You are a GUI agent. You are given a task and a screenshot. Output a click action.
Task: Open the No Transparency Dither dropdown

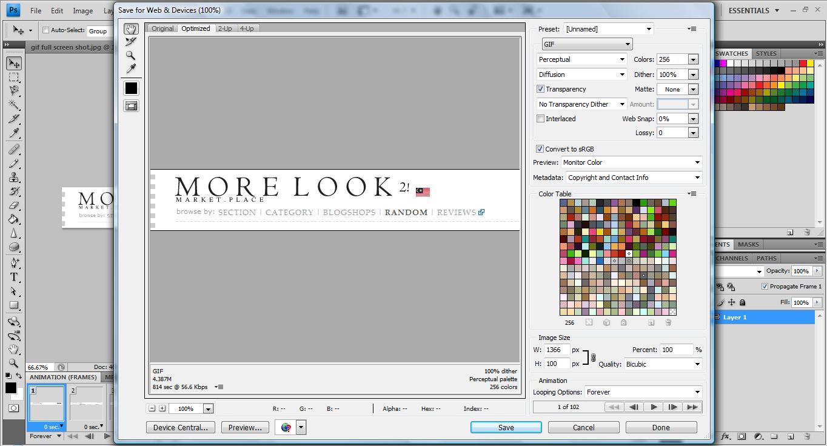[x=581, y=104]
